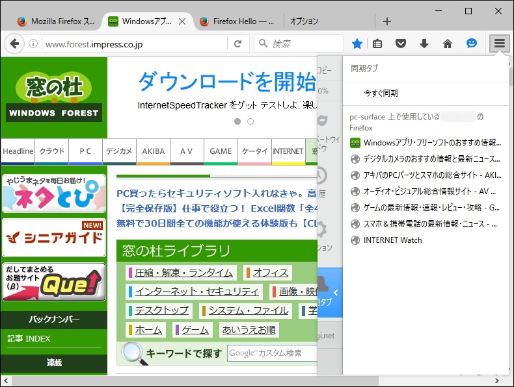Click the 窓の杜 WINDOWS FOREST logo
514x387 pixels.
click(x=54, y=98)
